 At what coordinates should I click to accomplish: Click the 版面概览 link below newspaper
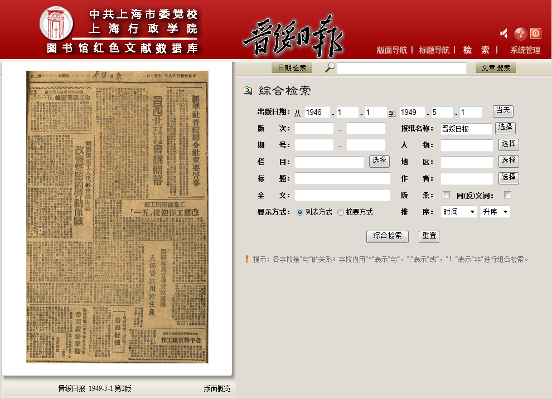(x=217, y=388)
